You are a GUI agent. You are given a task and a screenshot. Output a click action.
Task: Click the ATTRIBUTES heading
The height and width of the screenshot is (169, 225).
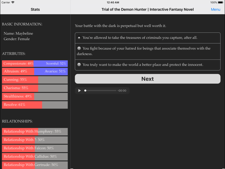click(x=13, y=54)
